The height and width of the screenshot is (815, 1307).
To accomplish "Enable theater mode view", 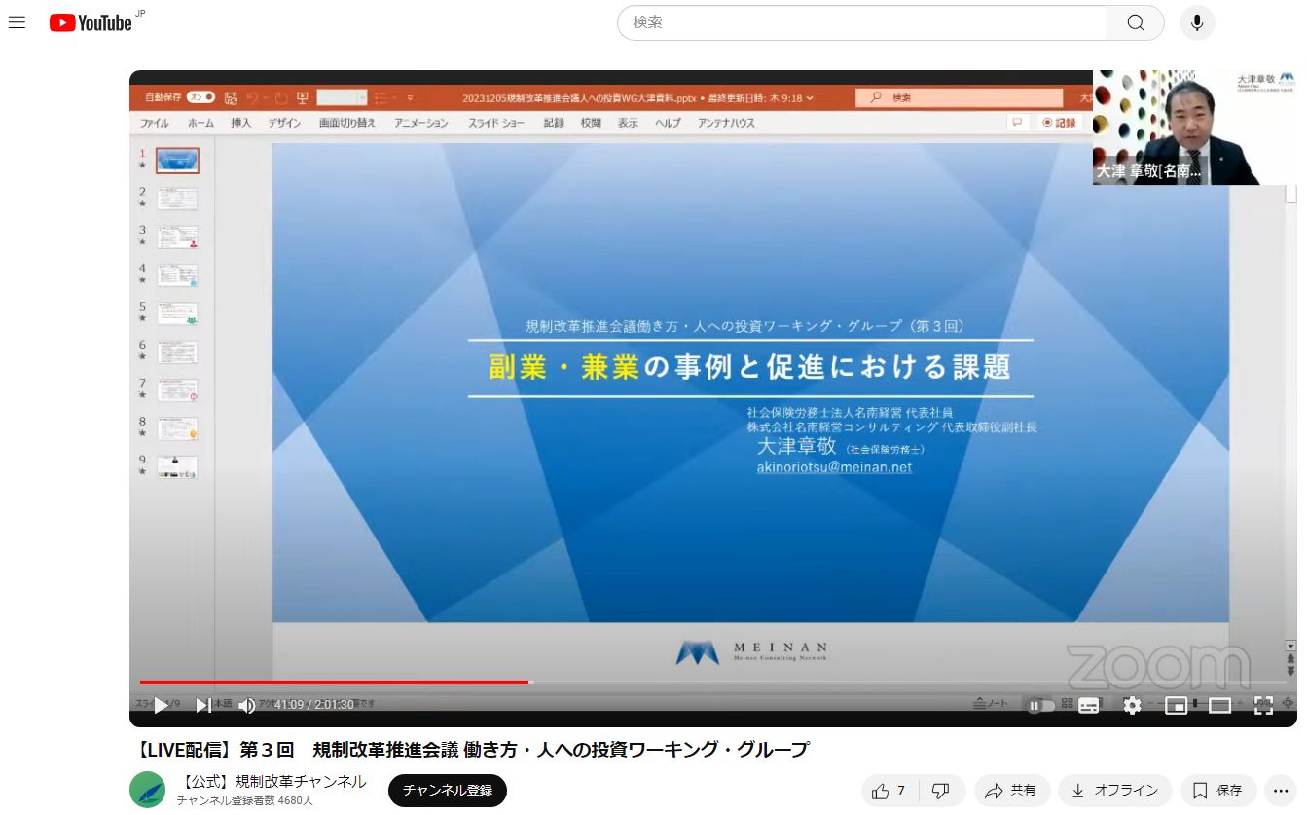I will pos(1219,705).
